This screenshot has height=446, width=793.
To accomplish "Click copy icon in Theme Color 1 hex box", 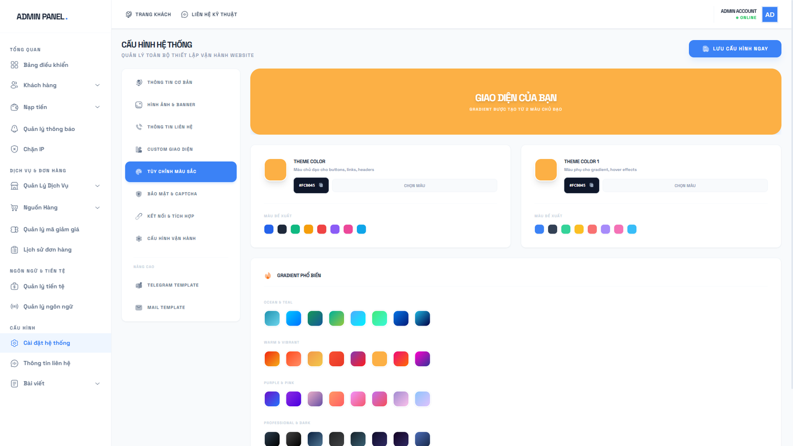I will coord(591,185).
